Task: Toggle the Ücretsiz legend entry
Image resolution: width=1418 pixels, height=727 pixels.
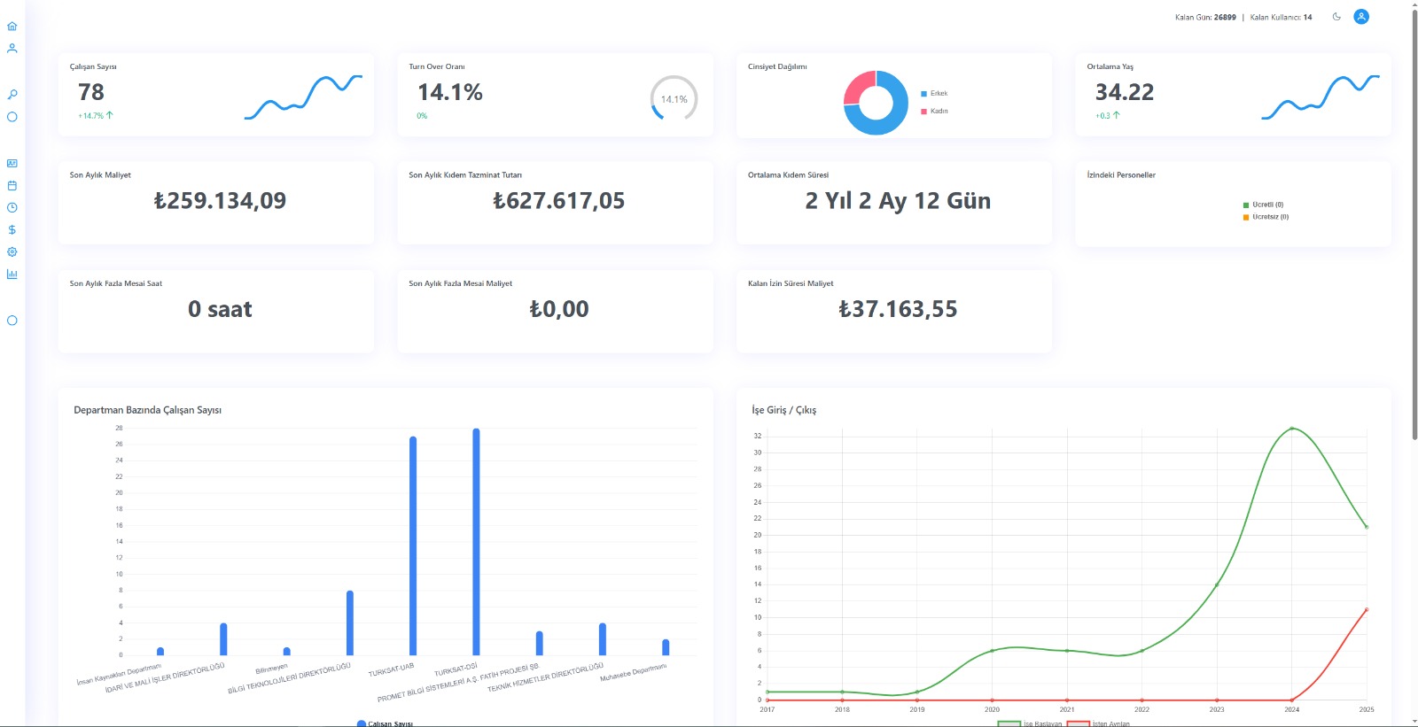Action: 1269,217
